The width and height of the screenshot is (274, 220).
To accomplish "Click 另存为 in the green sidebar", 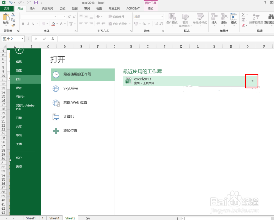I will click(x=20, y=97).
